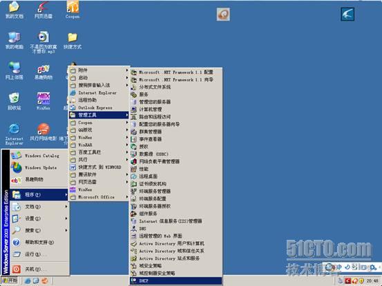The height and width of the screenshot is (286, 382).
Task: Expand 启动 startup submenu
Action: pyautogui.click(x=99, y=78)
